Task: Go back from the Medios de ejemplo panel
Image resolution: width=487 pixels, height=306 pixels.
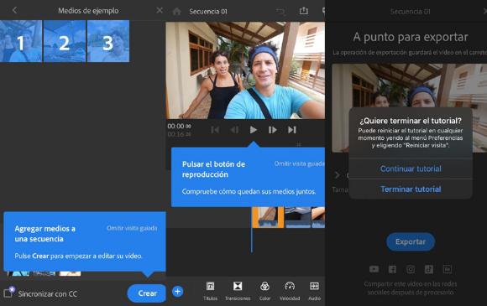Action: (14, 10)
